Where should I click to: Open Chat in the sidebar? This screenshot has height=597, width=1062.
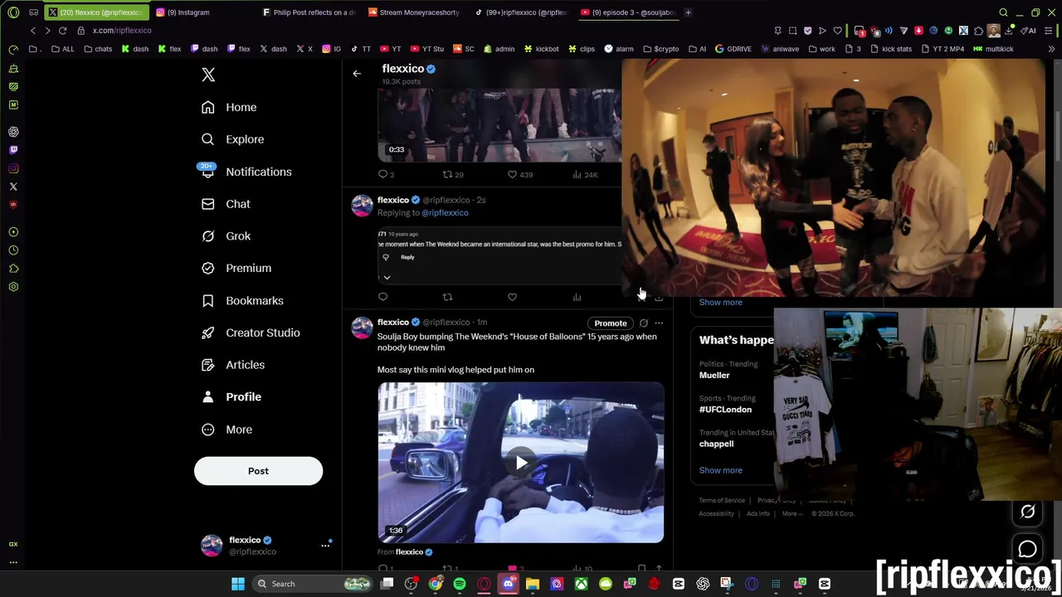pos(226,204)
